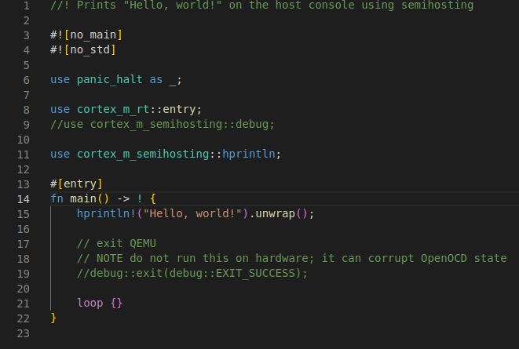Click the "// exit QEMU" comment
The width and height of the screenshot is (519, 349).
point(116,244)
